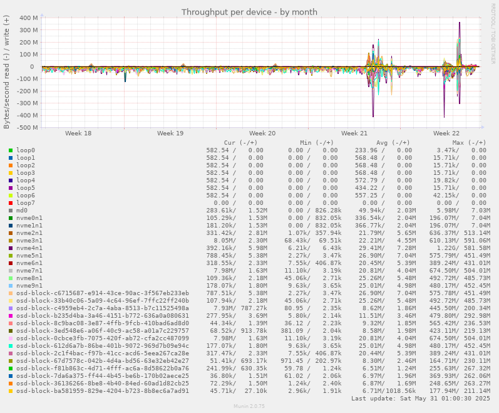Image resolution: width=499 pixels, height=413 pixels.
Task: Click the loop7 red legend swatch
Action: click(11, 203)
